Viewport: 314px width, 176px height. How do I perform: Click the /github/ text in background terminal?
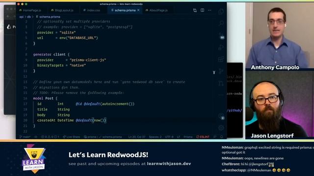point(235,110)
